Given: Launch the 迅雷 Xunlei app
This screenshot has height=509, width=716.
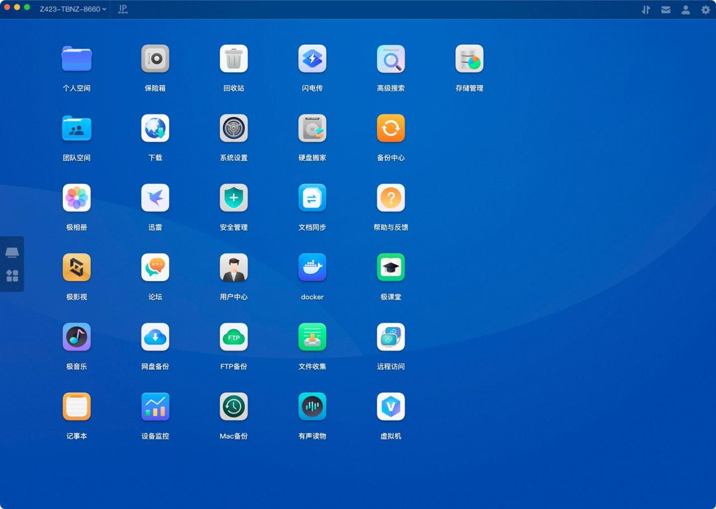Looking at the screenshot, I should click(x=155, y=198).
